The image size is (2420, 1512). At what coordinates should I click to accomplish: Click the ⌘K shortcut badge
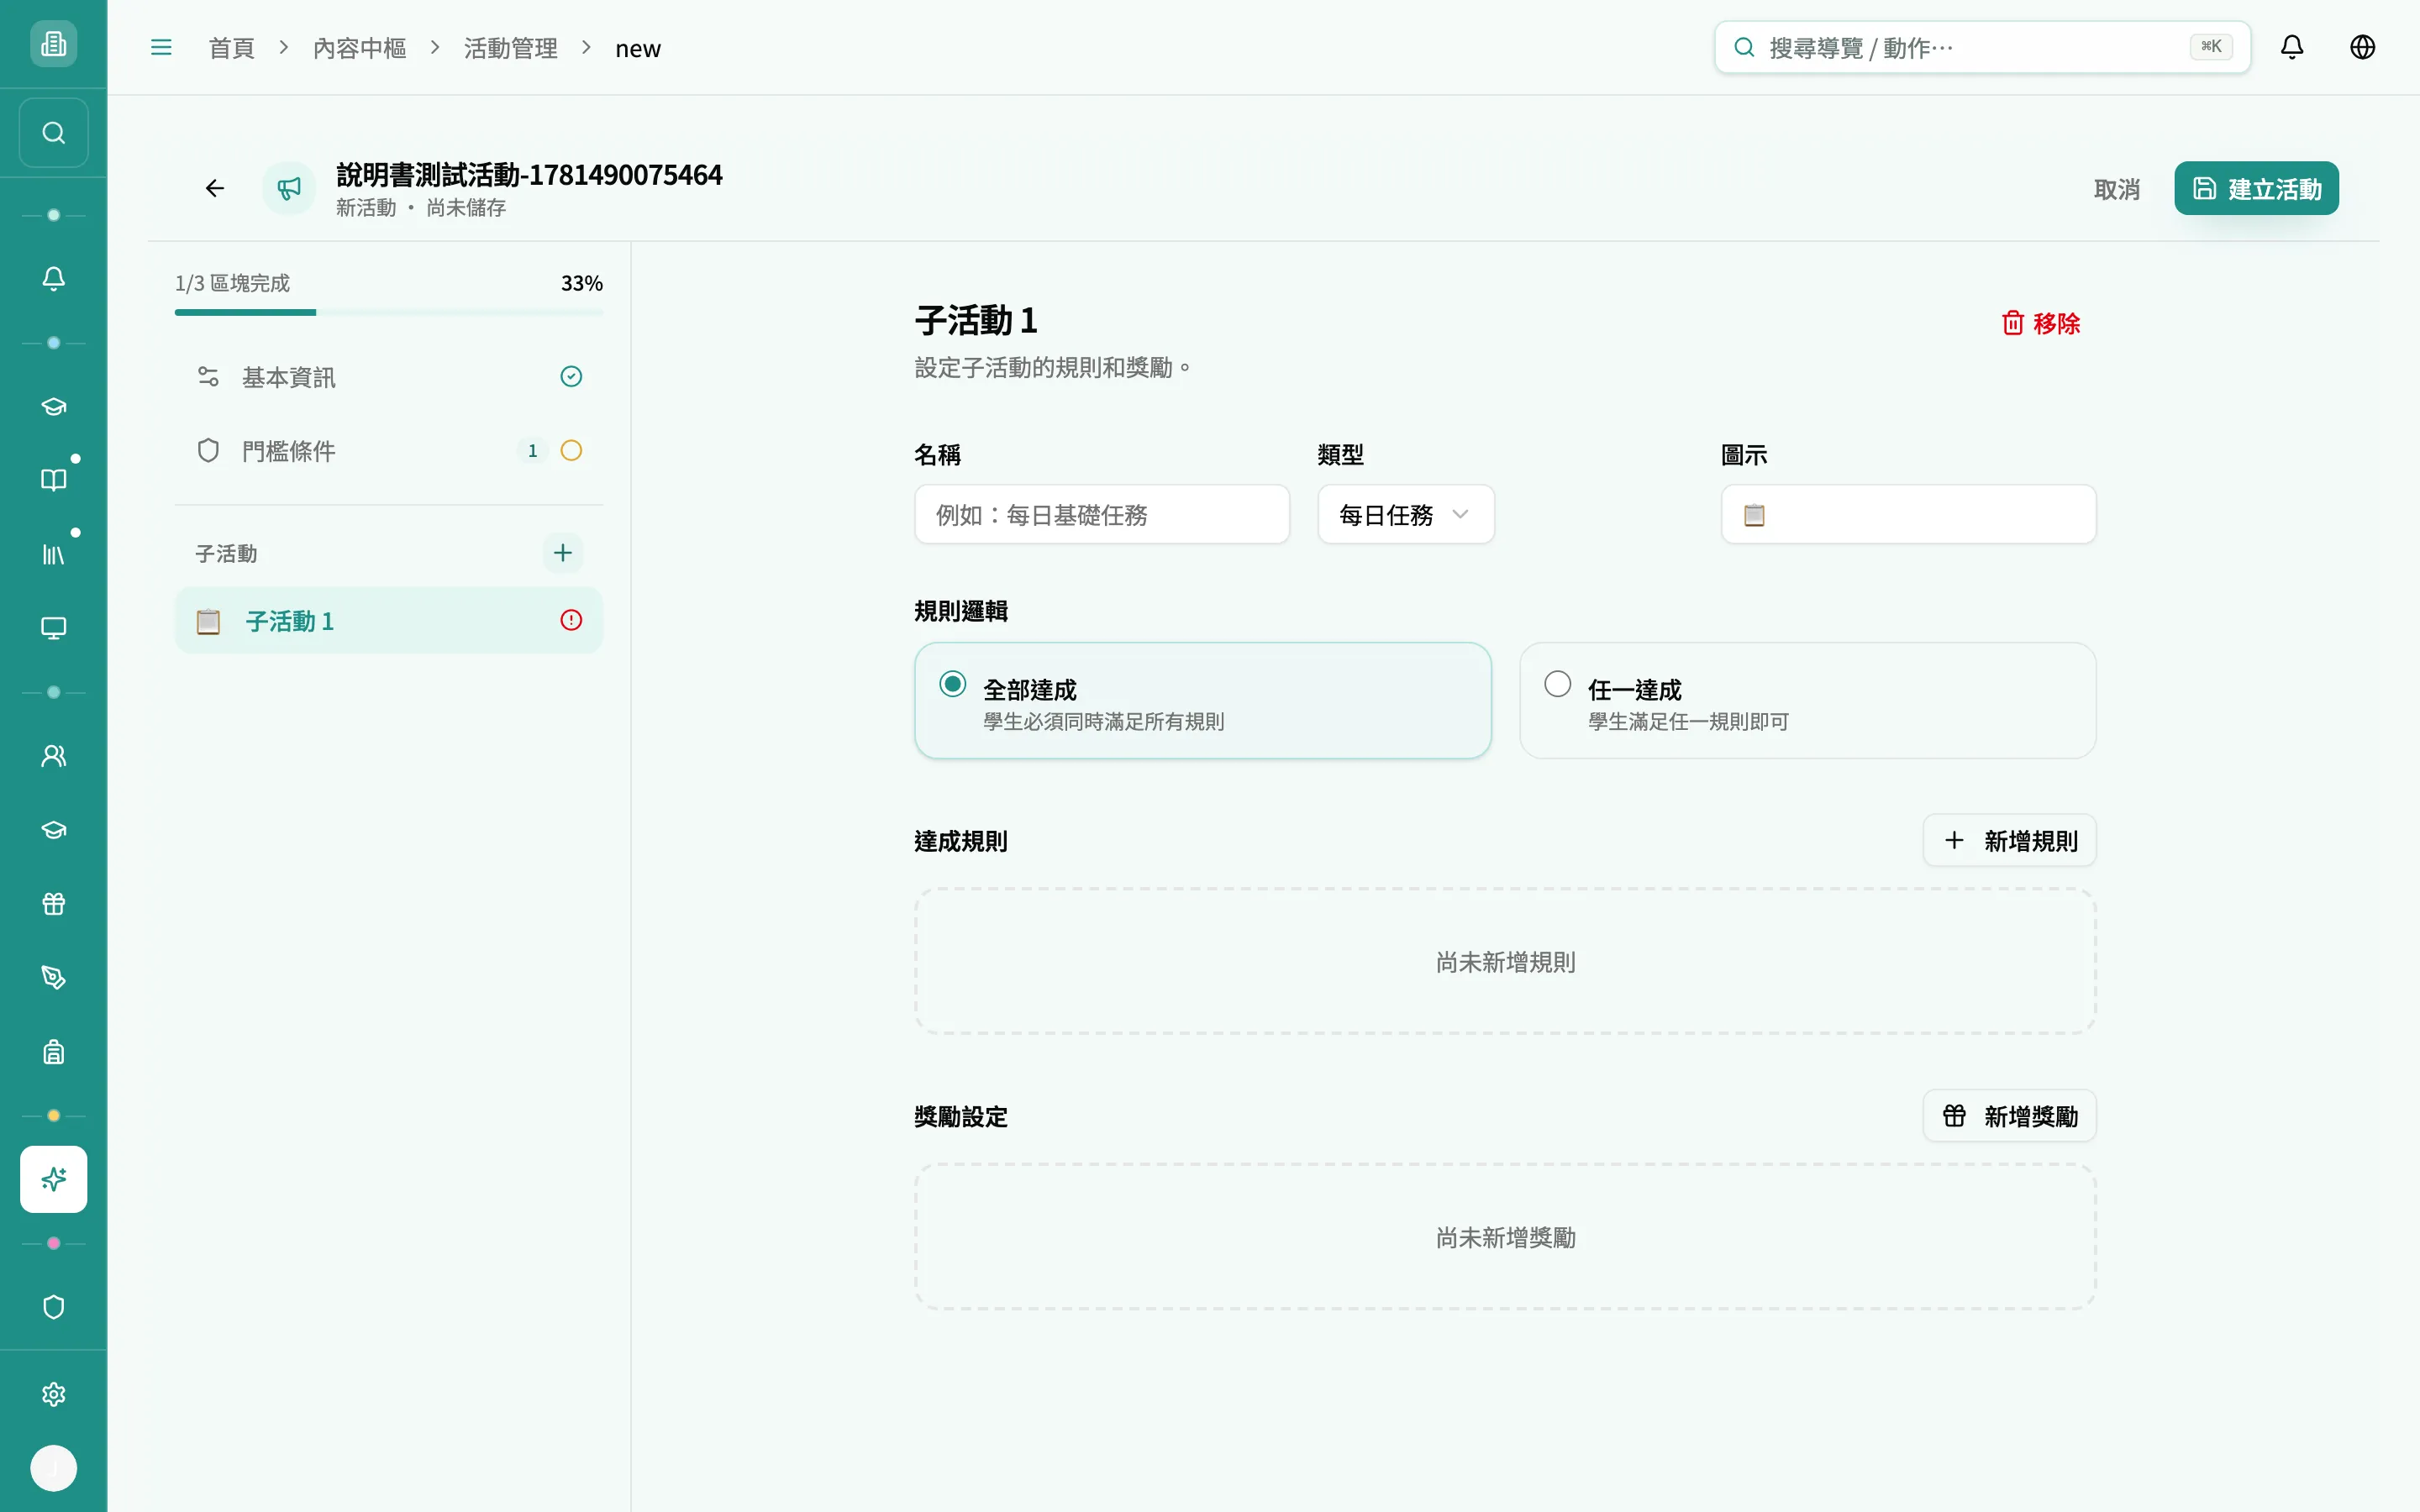pos(2211,47)
